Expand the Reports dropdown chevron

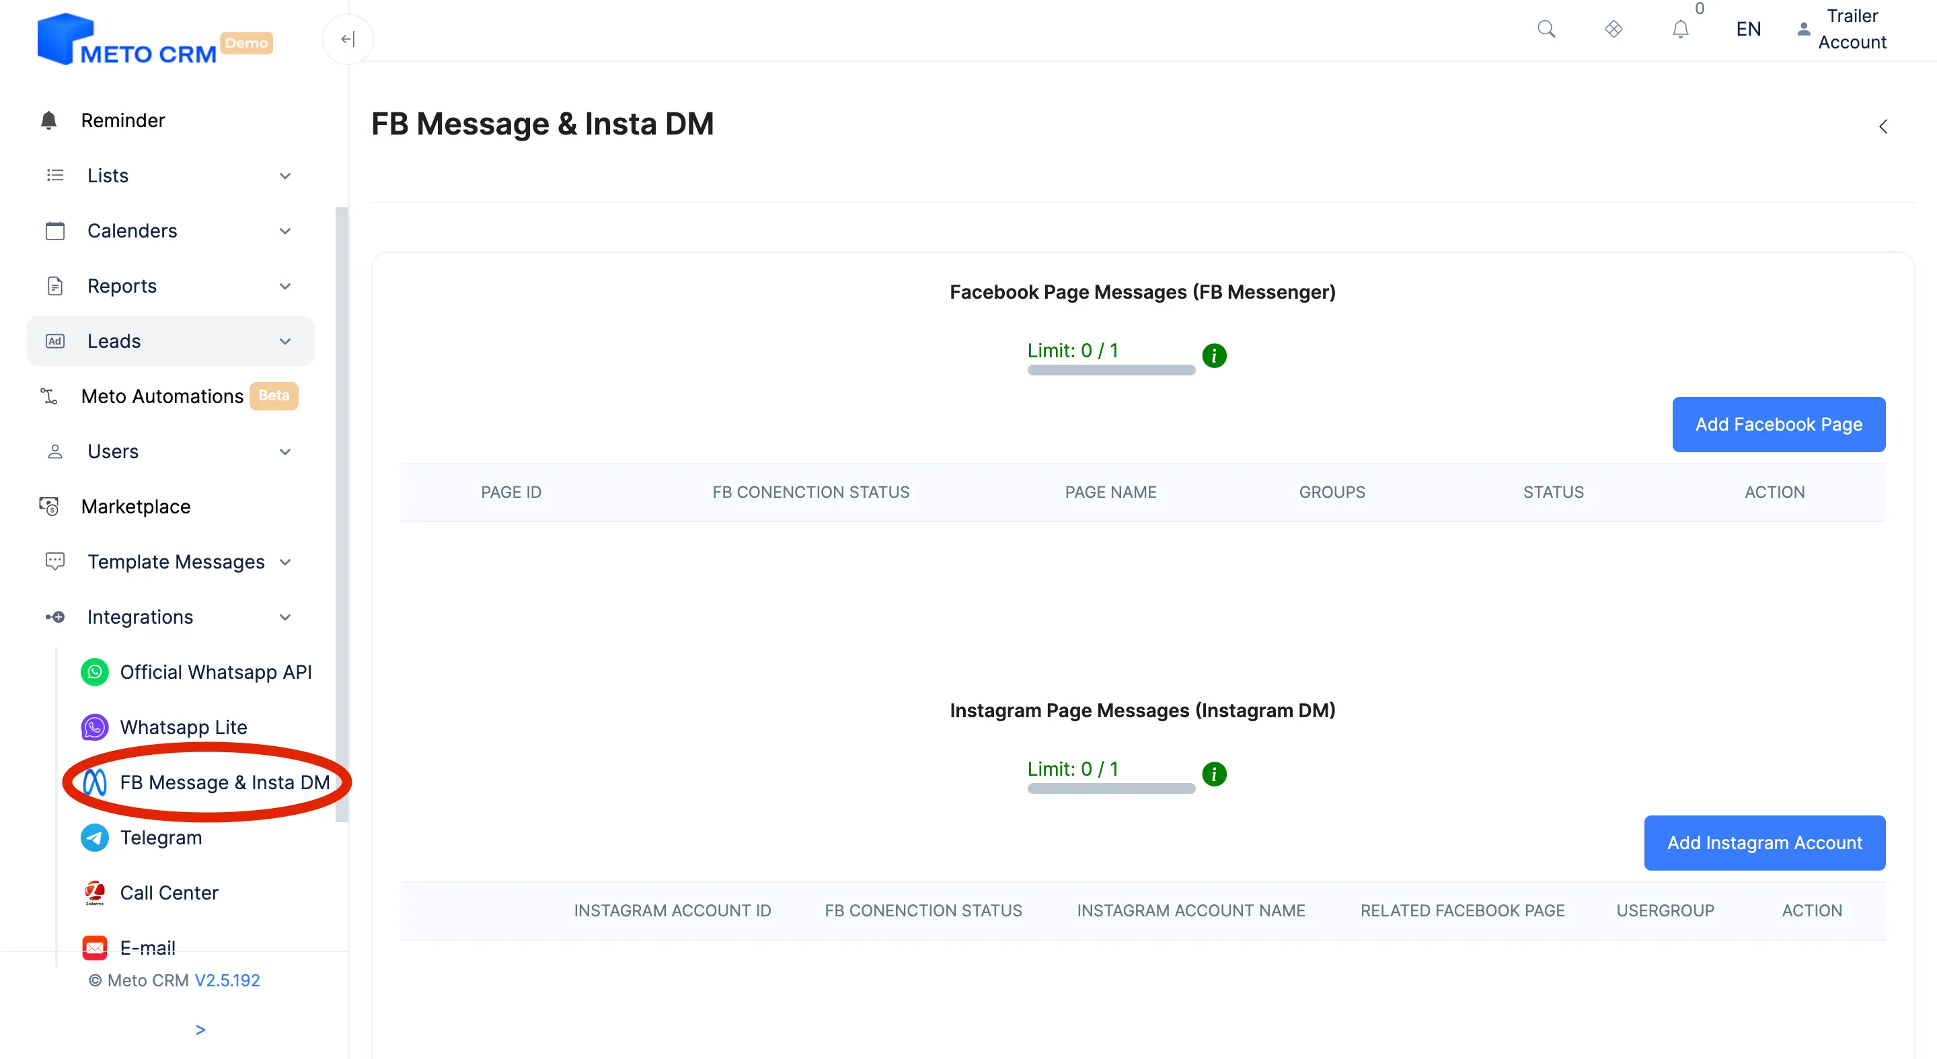[x=285, y=287]
